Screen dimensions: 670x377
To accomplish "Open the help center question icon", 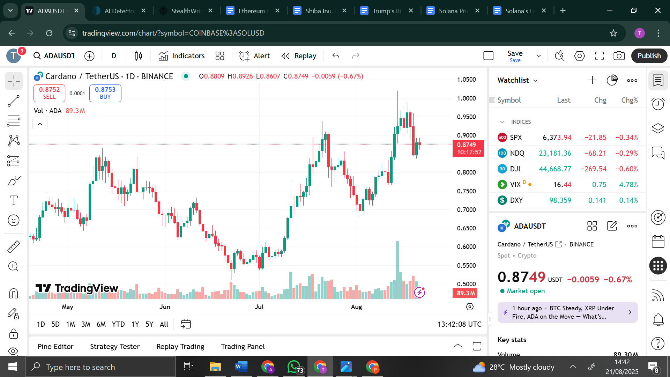I will coord(658,343).
